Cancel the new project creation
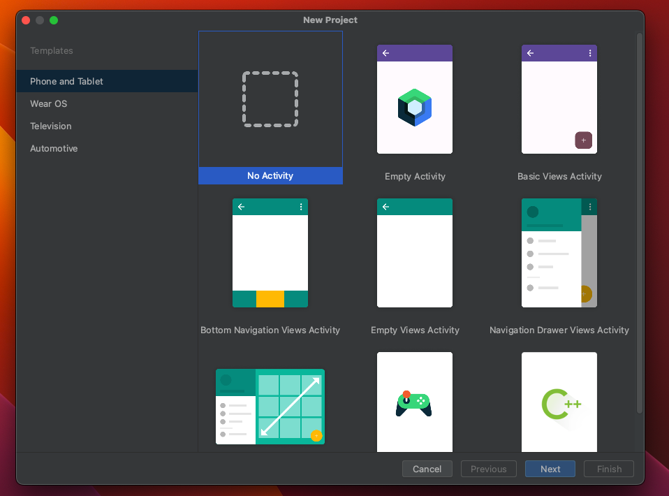 click(x=427, y=469)
